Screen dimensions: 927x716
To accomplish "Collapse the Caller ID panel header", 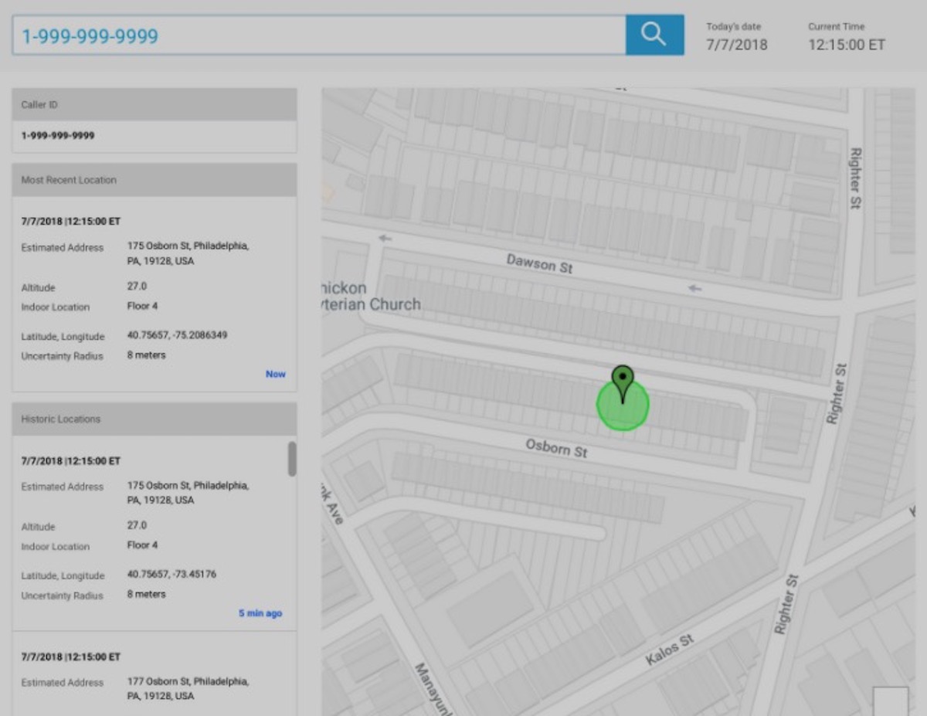I will click(x=154, y=104).
